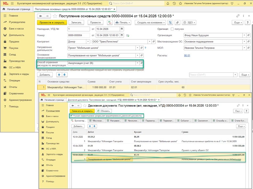Open МОЛ Иванова Татьяна Петровна card icon
This screenshot has height=189, width=253.
coord(248,48)
